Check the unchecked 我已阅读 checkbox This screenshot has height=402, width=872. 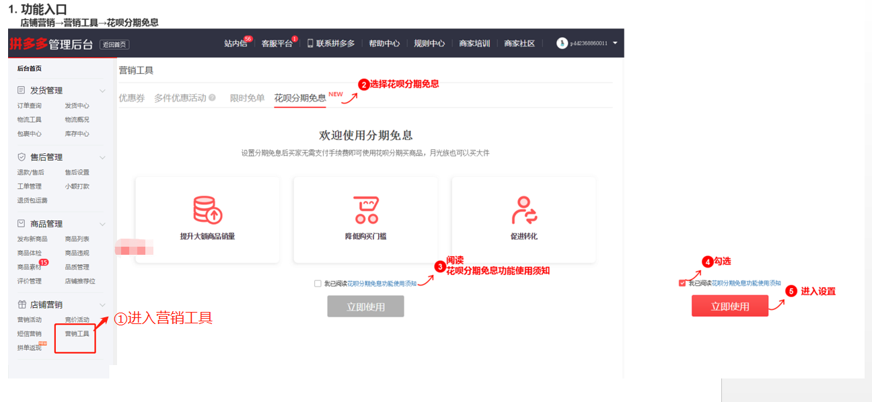(x=318, y=284)
